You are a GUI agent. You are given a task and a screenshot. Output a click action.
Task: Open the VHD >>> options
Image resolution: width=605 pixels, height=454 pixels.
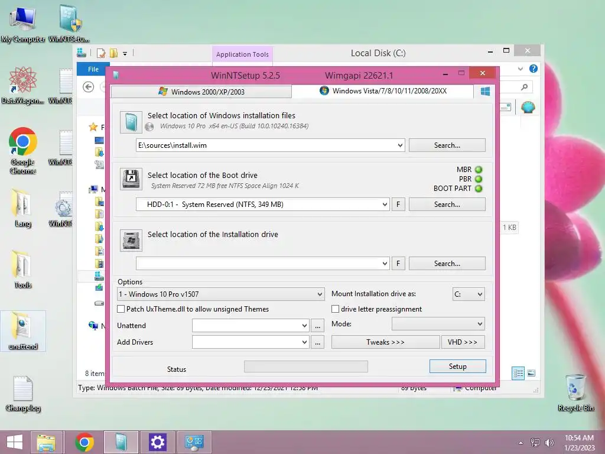[463, 342]
